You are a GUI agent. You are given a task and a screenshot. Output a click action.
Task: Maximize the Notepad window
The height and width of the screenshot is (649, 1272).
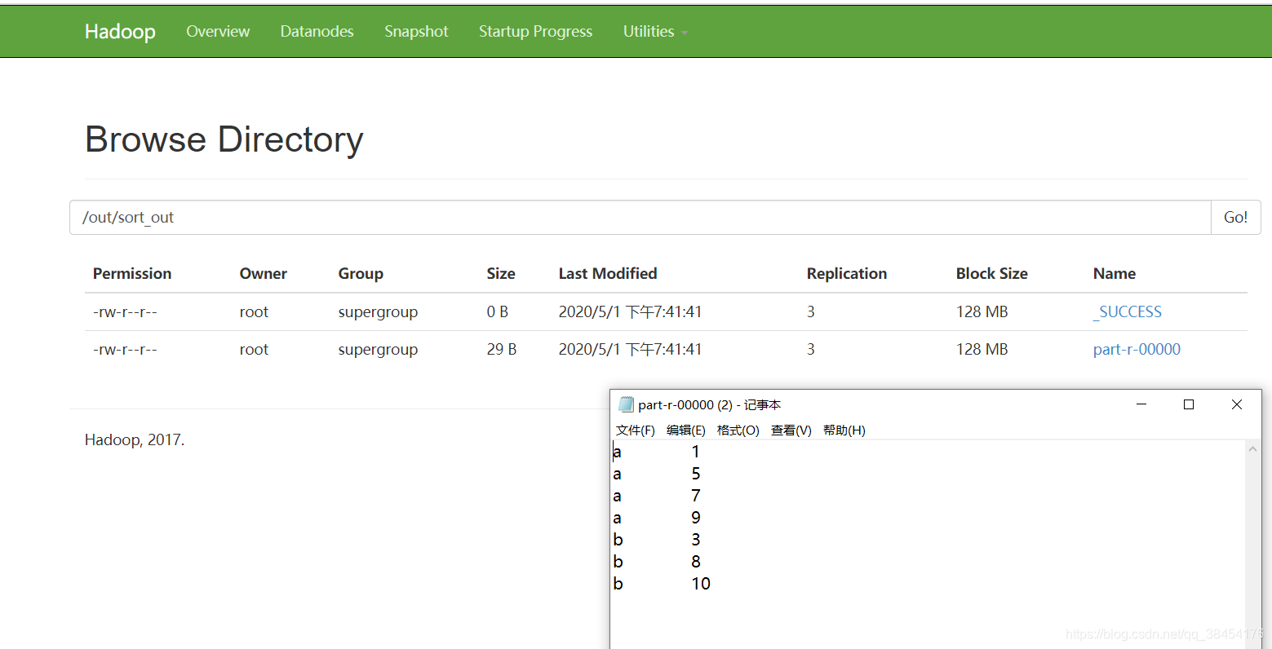(1189, 404)
